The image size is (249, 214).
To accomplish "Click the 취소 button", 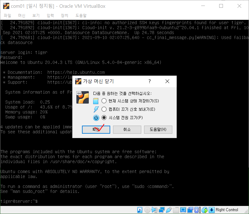I will [x=127, y=130].
